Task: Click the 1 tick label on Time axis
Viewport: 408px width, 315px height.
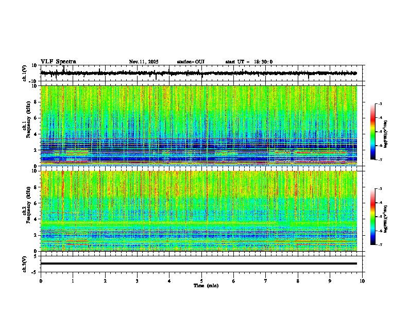Action: tap(73, 281)
